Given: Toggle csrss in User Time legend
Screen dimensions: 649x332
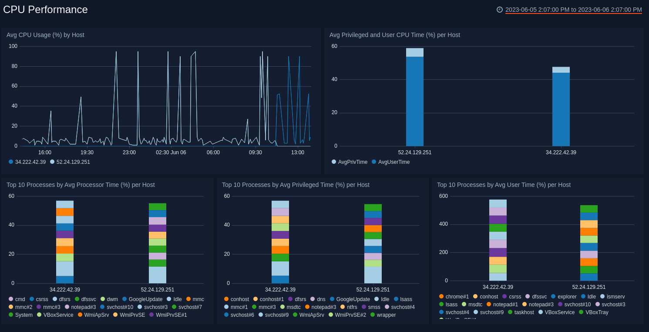Looking at the screenshot, I should click(511, 297).
